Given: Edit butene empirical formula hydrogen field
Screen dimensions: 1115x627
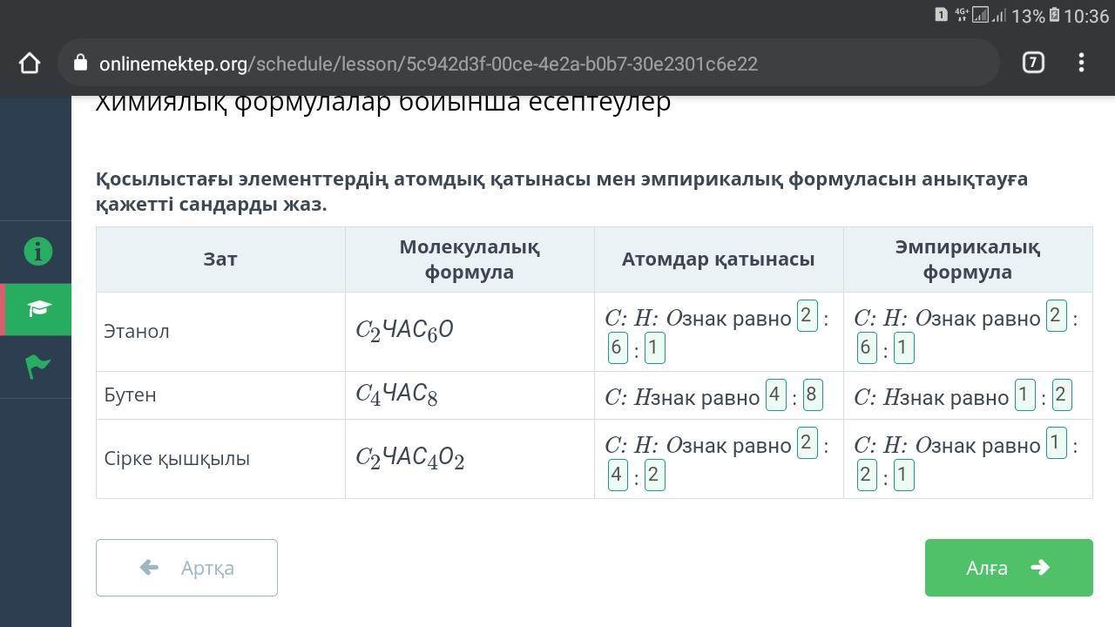Looking at the screenshot, I should click(1060, 394).
